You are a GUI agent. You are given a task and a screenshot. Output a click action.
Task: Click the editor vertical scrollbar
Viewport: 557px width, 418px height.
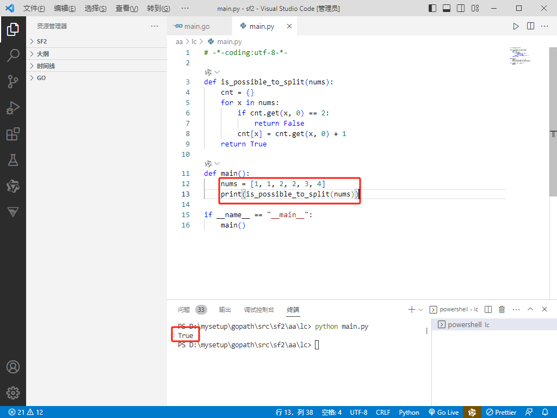pos(553,122)
